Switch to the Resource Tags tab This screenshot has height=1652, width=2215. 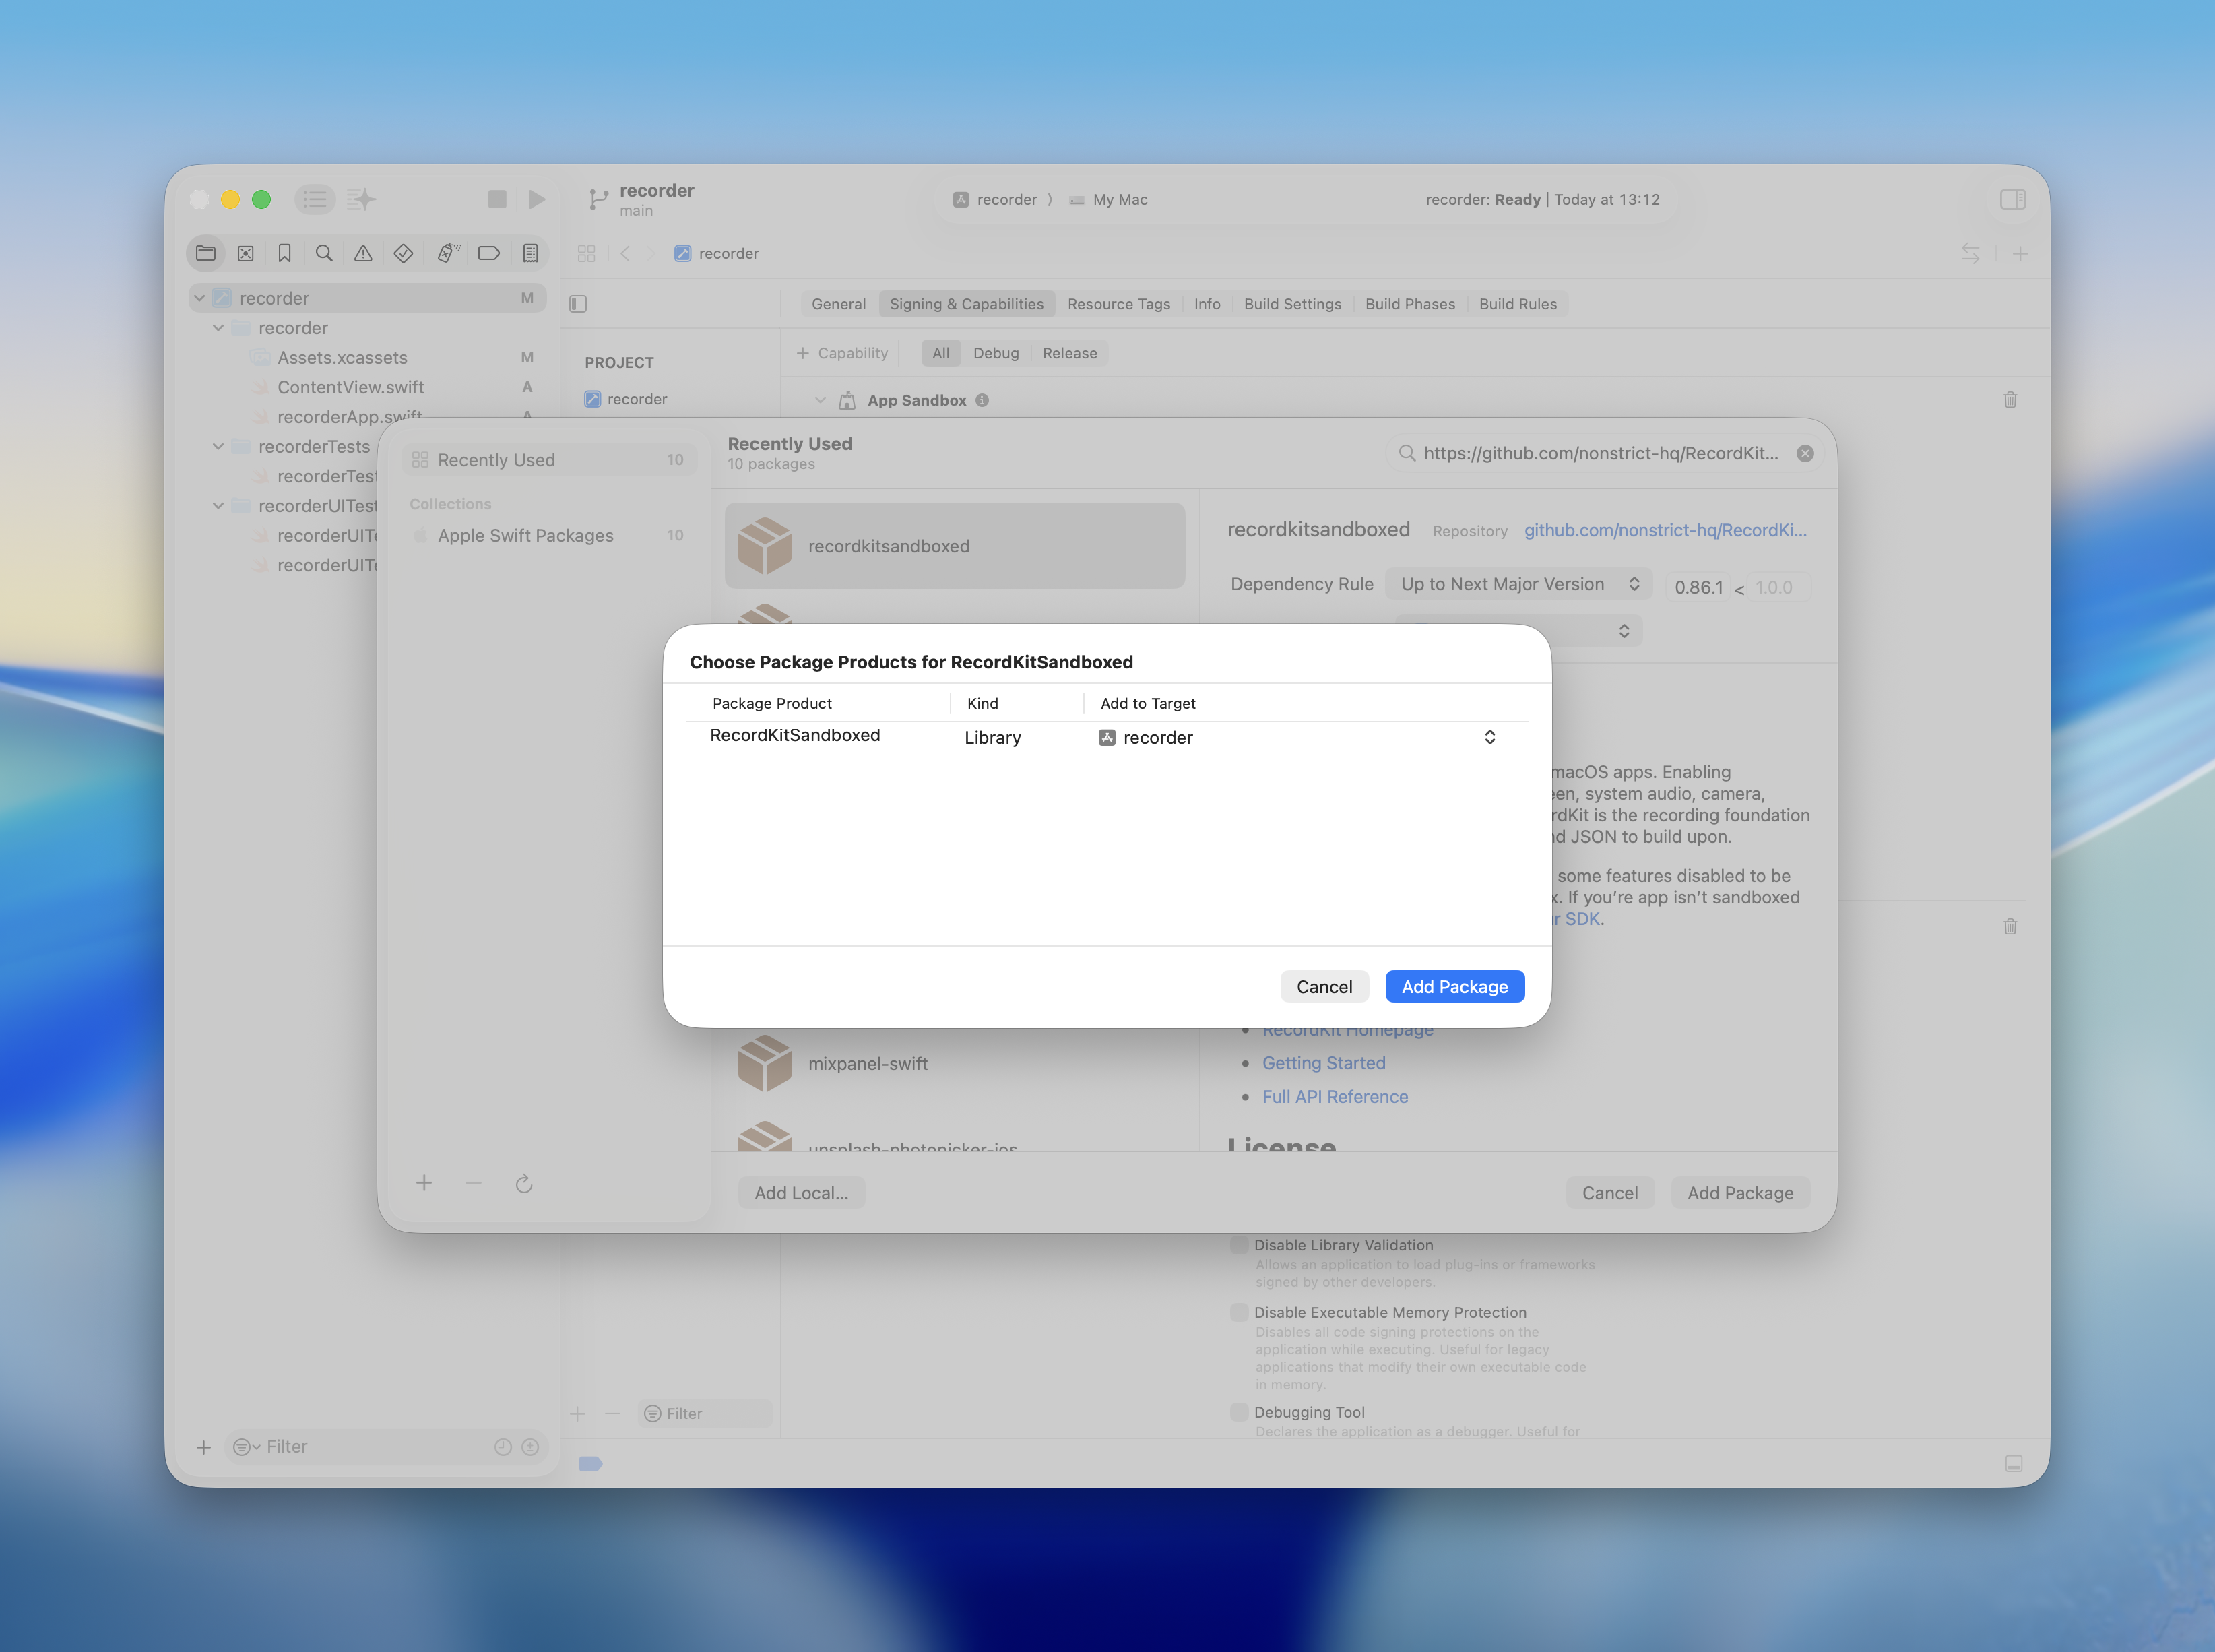coord(1118,304)
